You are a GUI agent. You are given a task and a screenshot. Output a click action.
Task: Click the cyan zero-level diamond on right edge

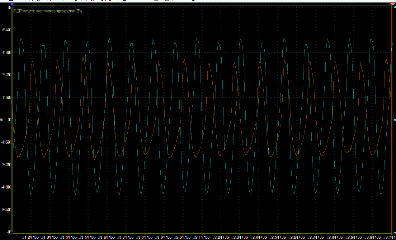tap(395, 120)
